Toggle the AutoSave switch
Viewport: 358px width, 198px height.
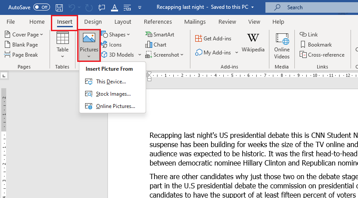click(42, 7)
